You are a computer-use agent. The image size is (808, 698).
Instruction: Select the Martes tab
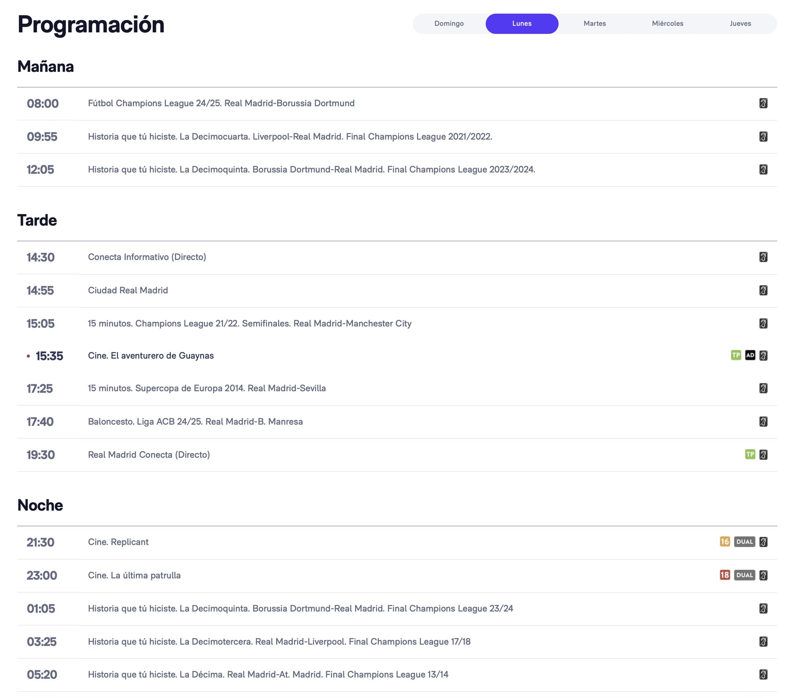coord(594,23)
